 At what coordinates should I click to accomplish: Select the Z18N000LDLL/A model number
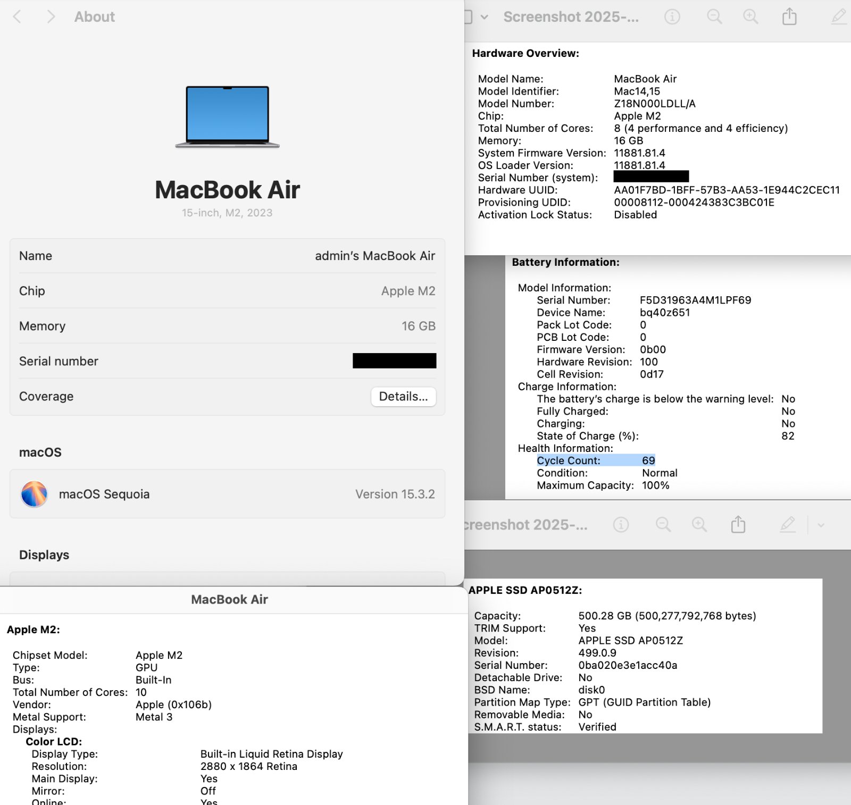point(655,104)
